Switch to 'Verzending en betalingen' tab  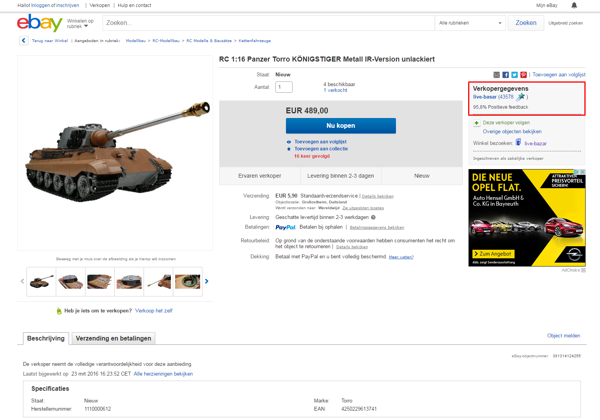pyautogui.click(x=114, y=339)
